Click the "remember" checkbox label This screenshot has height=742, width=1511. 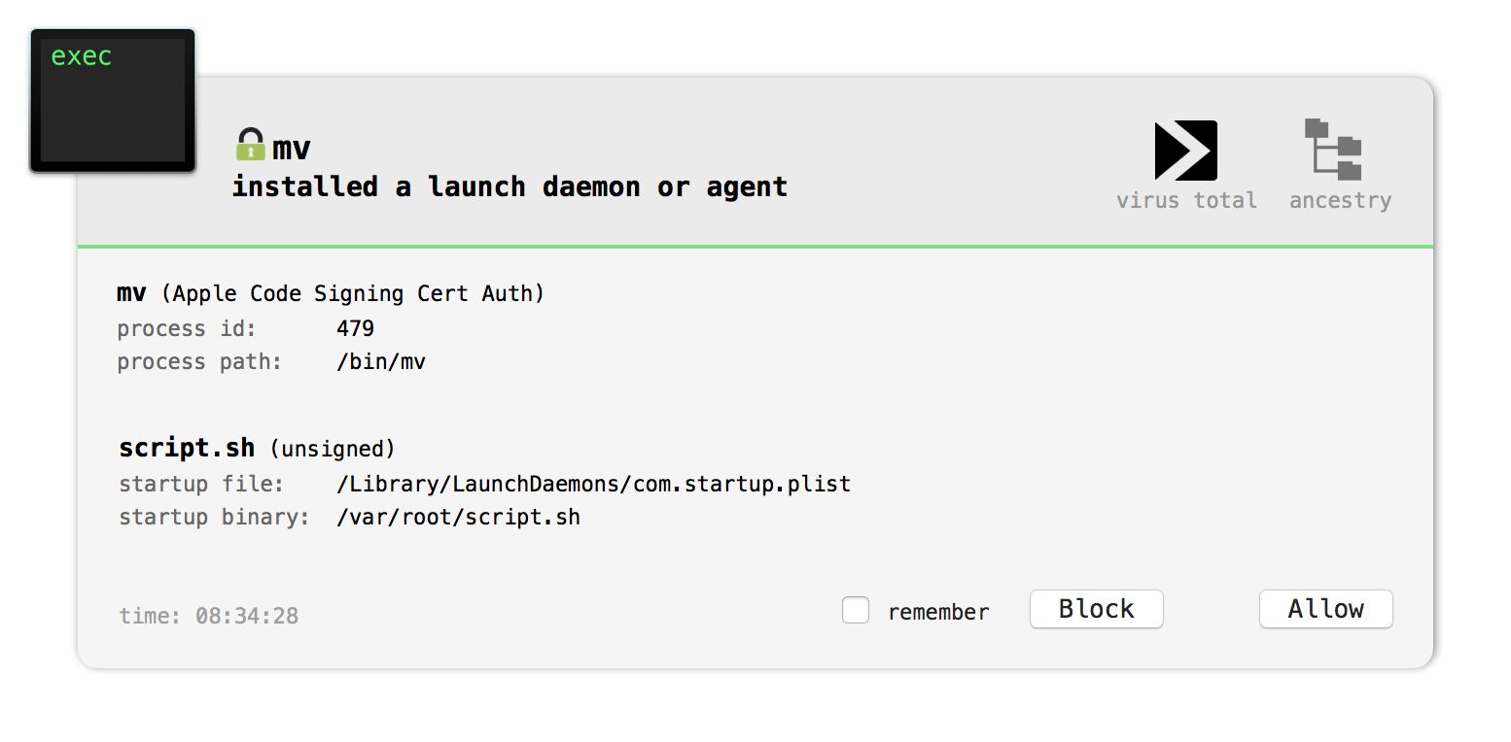click(938, 612)
